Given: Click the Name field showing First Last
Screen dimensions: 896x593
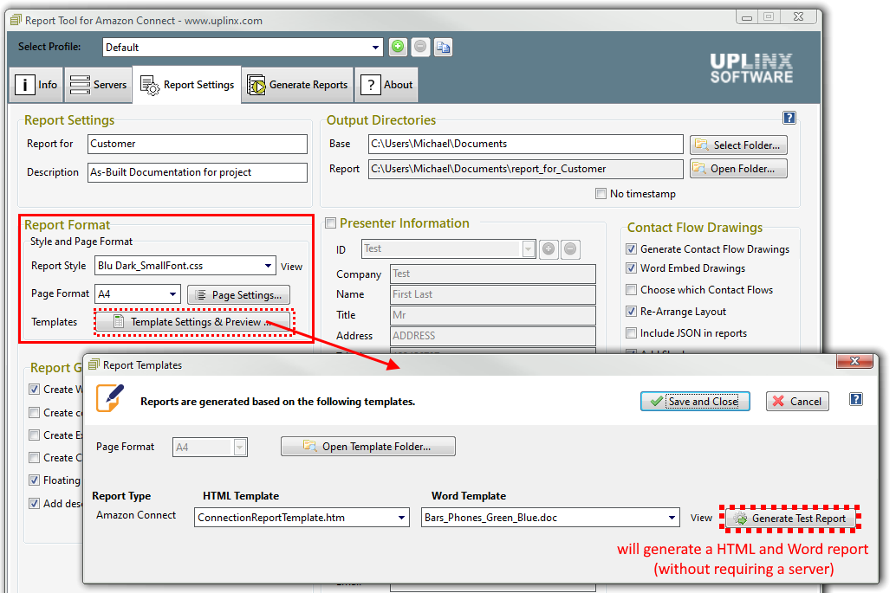Looking at the screenshot, I should pyautogui.click(x=492, y=294).
